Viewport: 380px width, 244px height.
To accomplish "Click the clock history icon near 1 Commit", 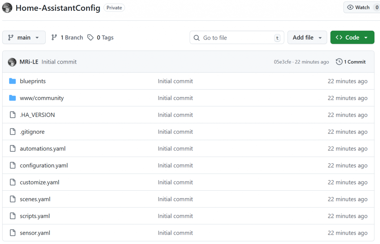I will point(339,62).
